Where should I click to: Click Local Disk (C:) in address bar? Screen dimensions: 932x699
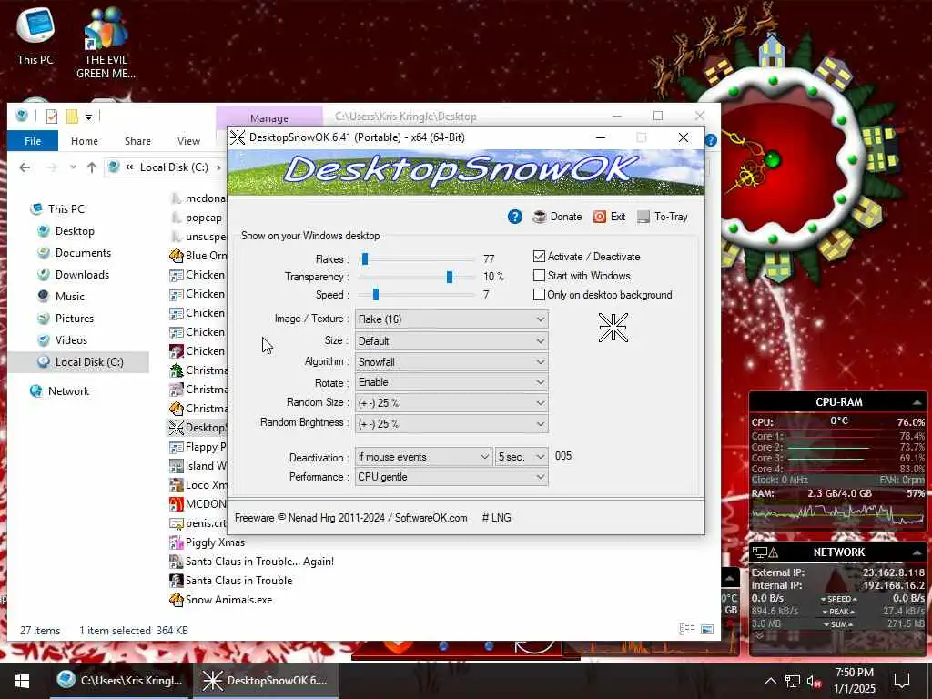click(174, 167)
